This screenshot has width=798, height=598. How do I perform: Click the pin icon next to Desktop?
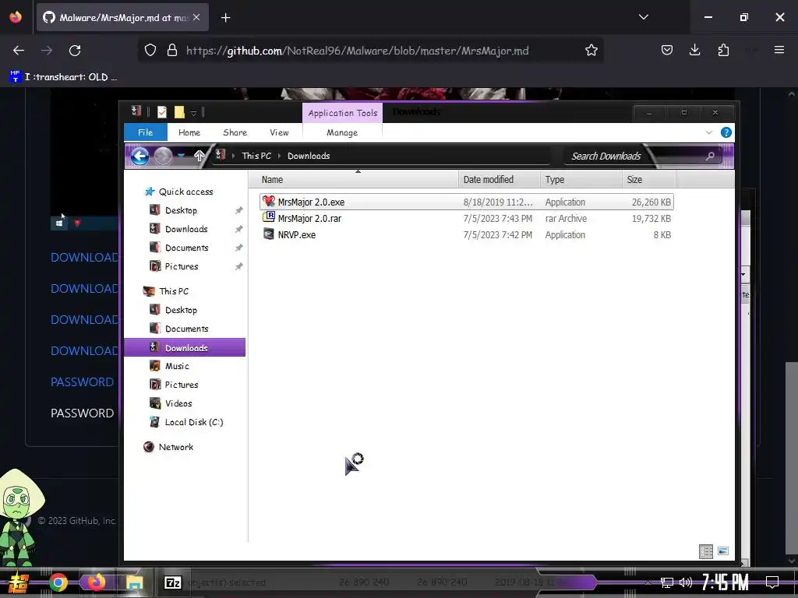coord(238,210)
